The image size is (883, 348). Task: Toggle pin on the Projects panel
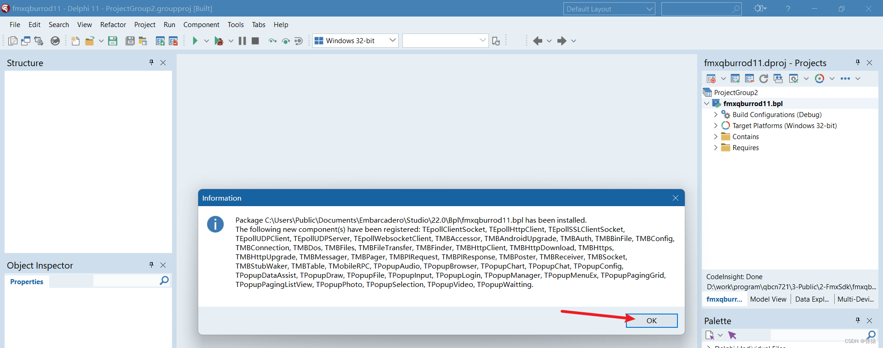[858, 62]
